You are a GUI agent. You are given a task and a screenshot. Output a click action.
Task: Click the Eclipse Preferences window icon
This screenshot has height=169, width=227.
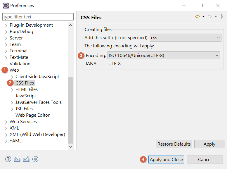click(x=6, y=6)
